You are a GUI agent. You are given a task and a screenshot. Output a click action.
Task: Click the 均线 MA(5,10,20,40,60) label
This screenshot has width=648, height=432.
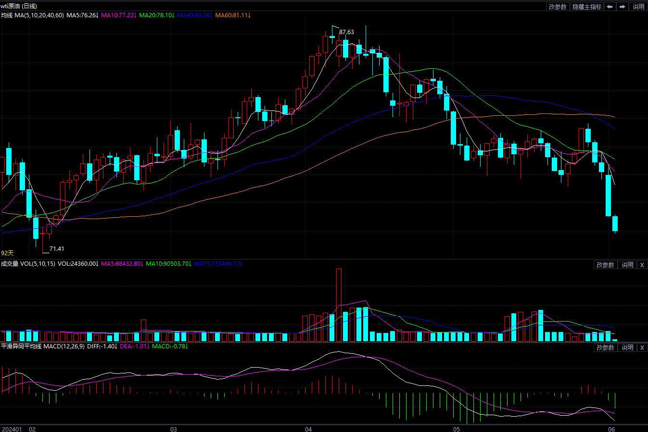point(32,15)
